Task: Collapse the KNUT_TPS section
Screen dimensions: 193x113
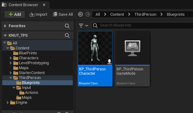Action: pos(5,36)
